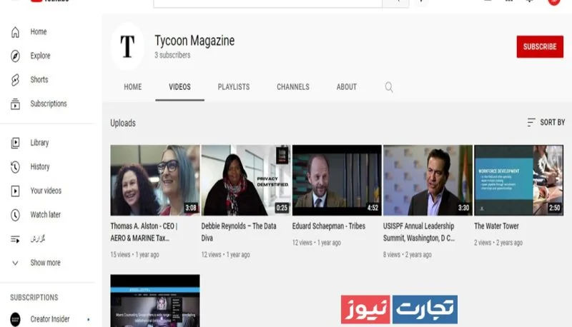572x327 pixels.
Task: Go to the Channels tab
Action: 293,87
